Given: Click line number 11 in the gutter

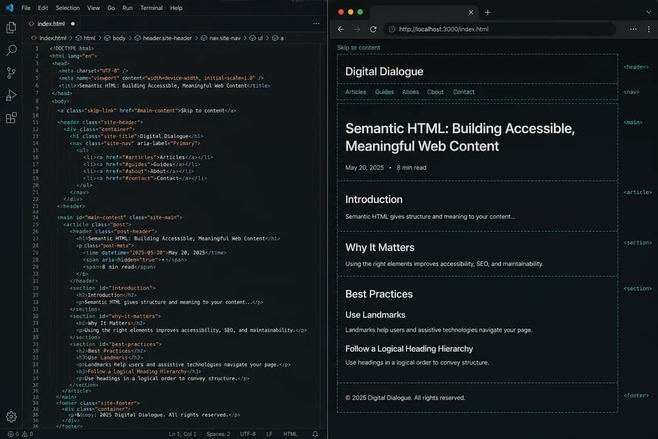Looking at the screenshot, I should 36,122.
